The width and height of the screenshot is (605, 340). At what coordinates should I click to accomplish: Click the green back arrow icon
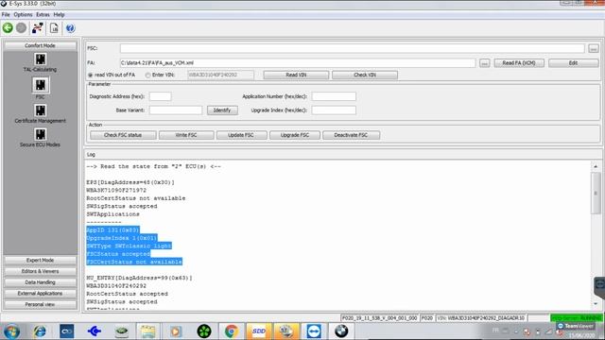8,28
